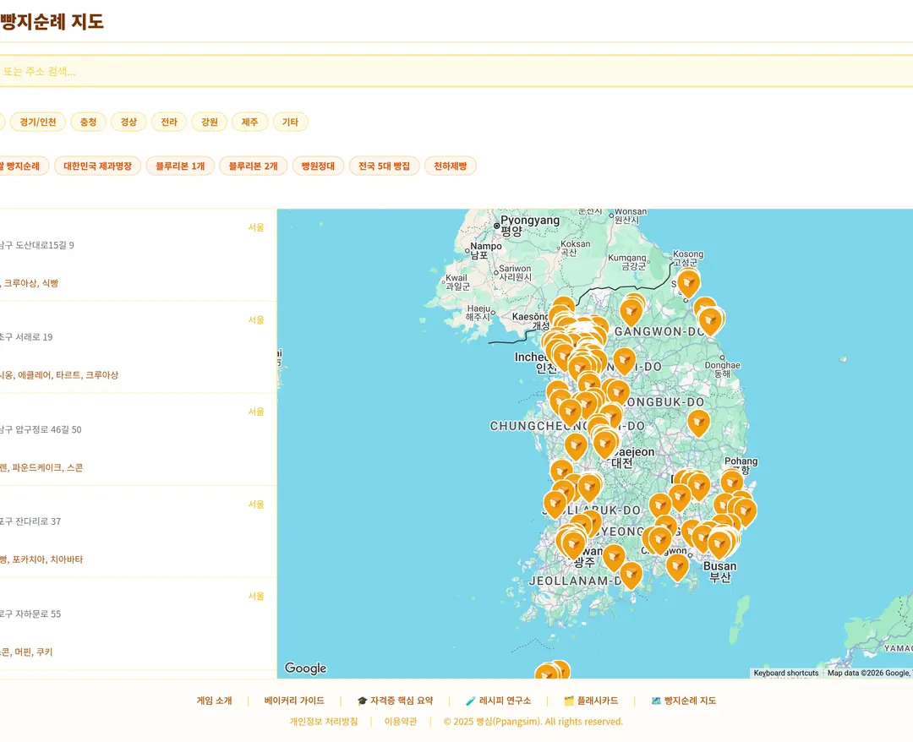Open the 개인정보 처리방침 link
Image resolution: width=913 pixels, height=742 pixels.
click(324, 722)
